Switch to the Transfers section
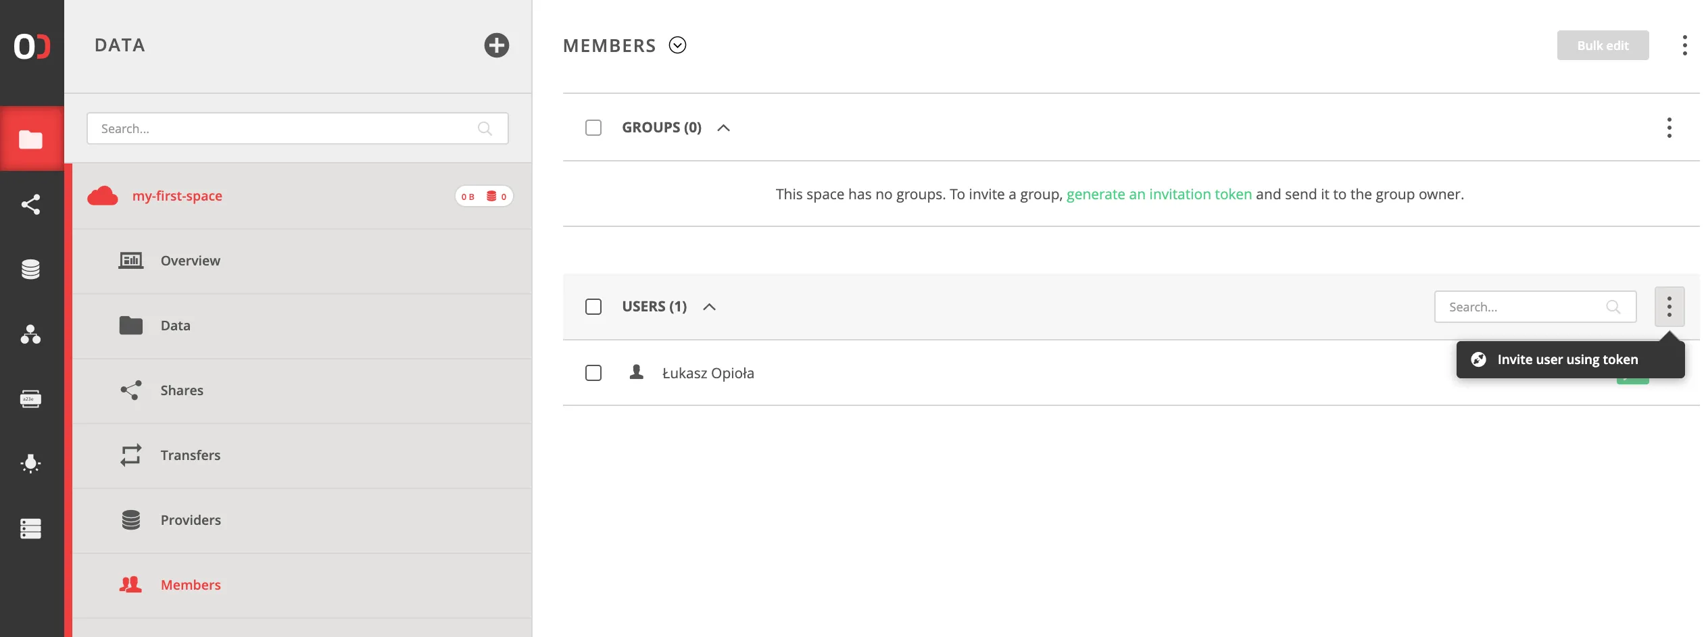The height and width of the screenshot is (637, 1706). 190,455
